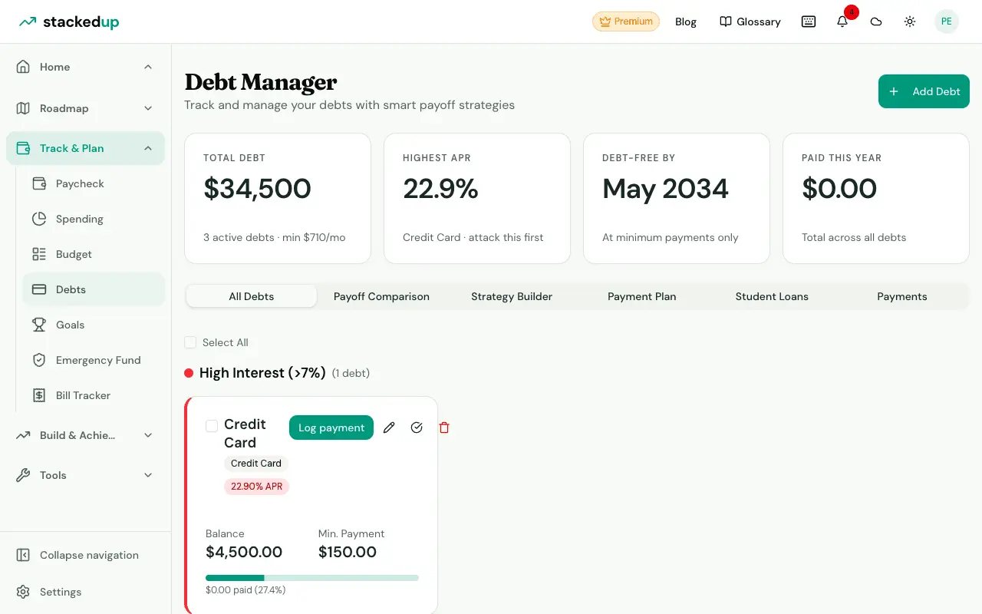Select the All Debts tab
Screen dimensions: 982x614
pyautogui.click(x=252, y=296)
